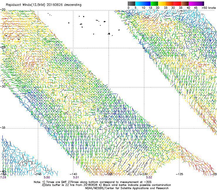Click the orange 25-30 knots legend swatch
The image size is (217, 190).
[169, 4]
